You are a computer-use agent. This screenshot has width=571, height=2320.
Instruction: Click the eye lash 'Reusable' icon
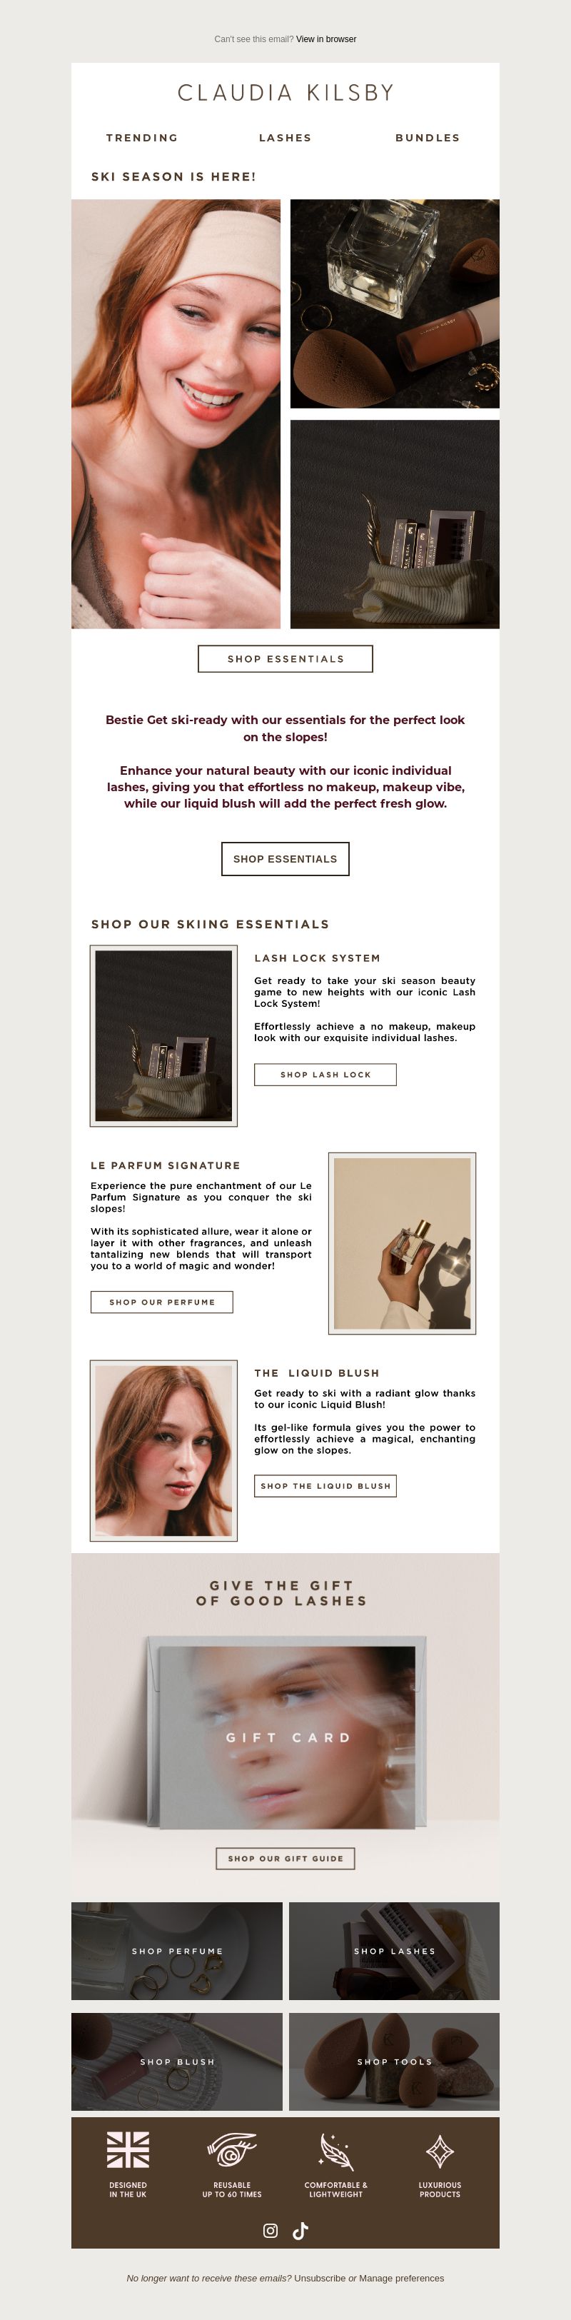pos(231,2149)
